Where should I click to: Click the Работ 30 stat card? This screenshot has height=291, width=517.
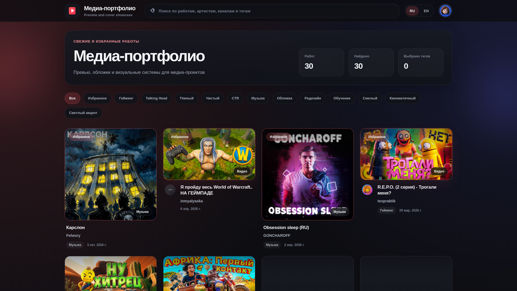coord(322,63)
